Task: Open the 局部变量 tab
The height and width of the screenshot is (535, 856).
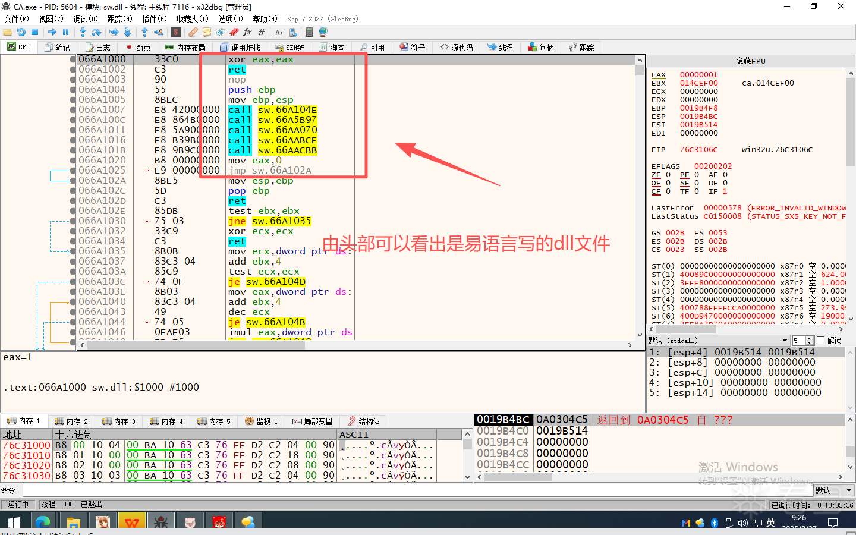Action: tap(312, 421)
